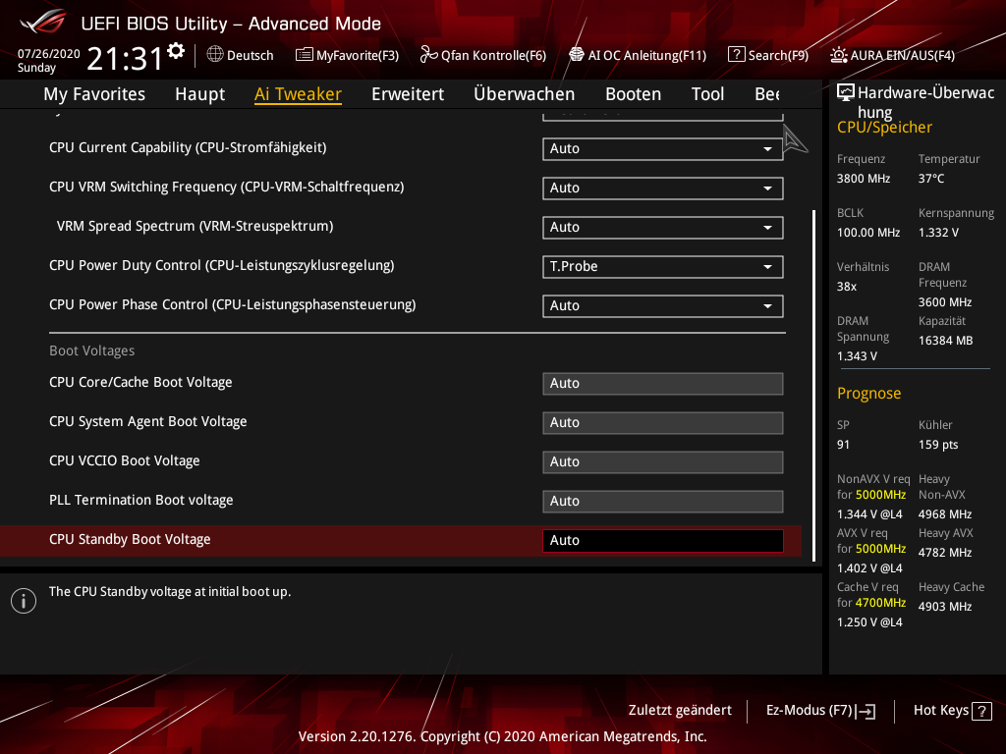Click PLL Termination Boot voltage field
The height and width of the screenshot is (754, 1006).
coord(663,502)
